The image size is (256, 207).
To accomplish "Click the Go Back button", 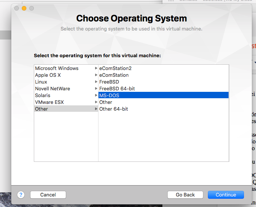I will (185, 195).
